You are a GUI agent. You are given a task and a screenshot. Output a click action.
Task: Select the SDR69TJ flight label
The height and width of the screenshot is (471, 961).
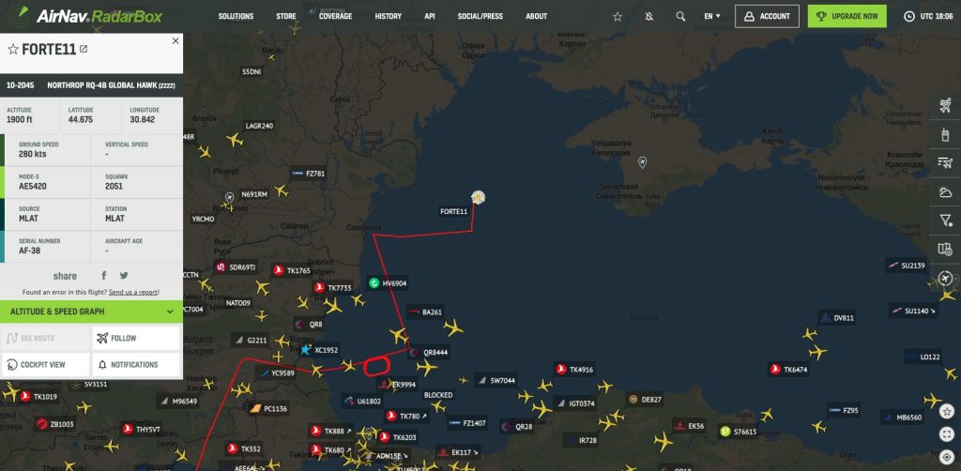(236, 267)
